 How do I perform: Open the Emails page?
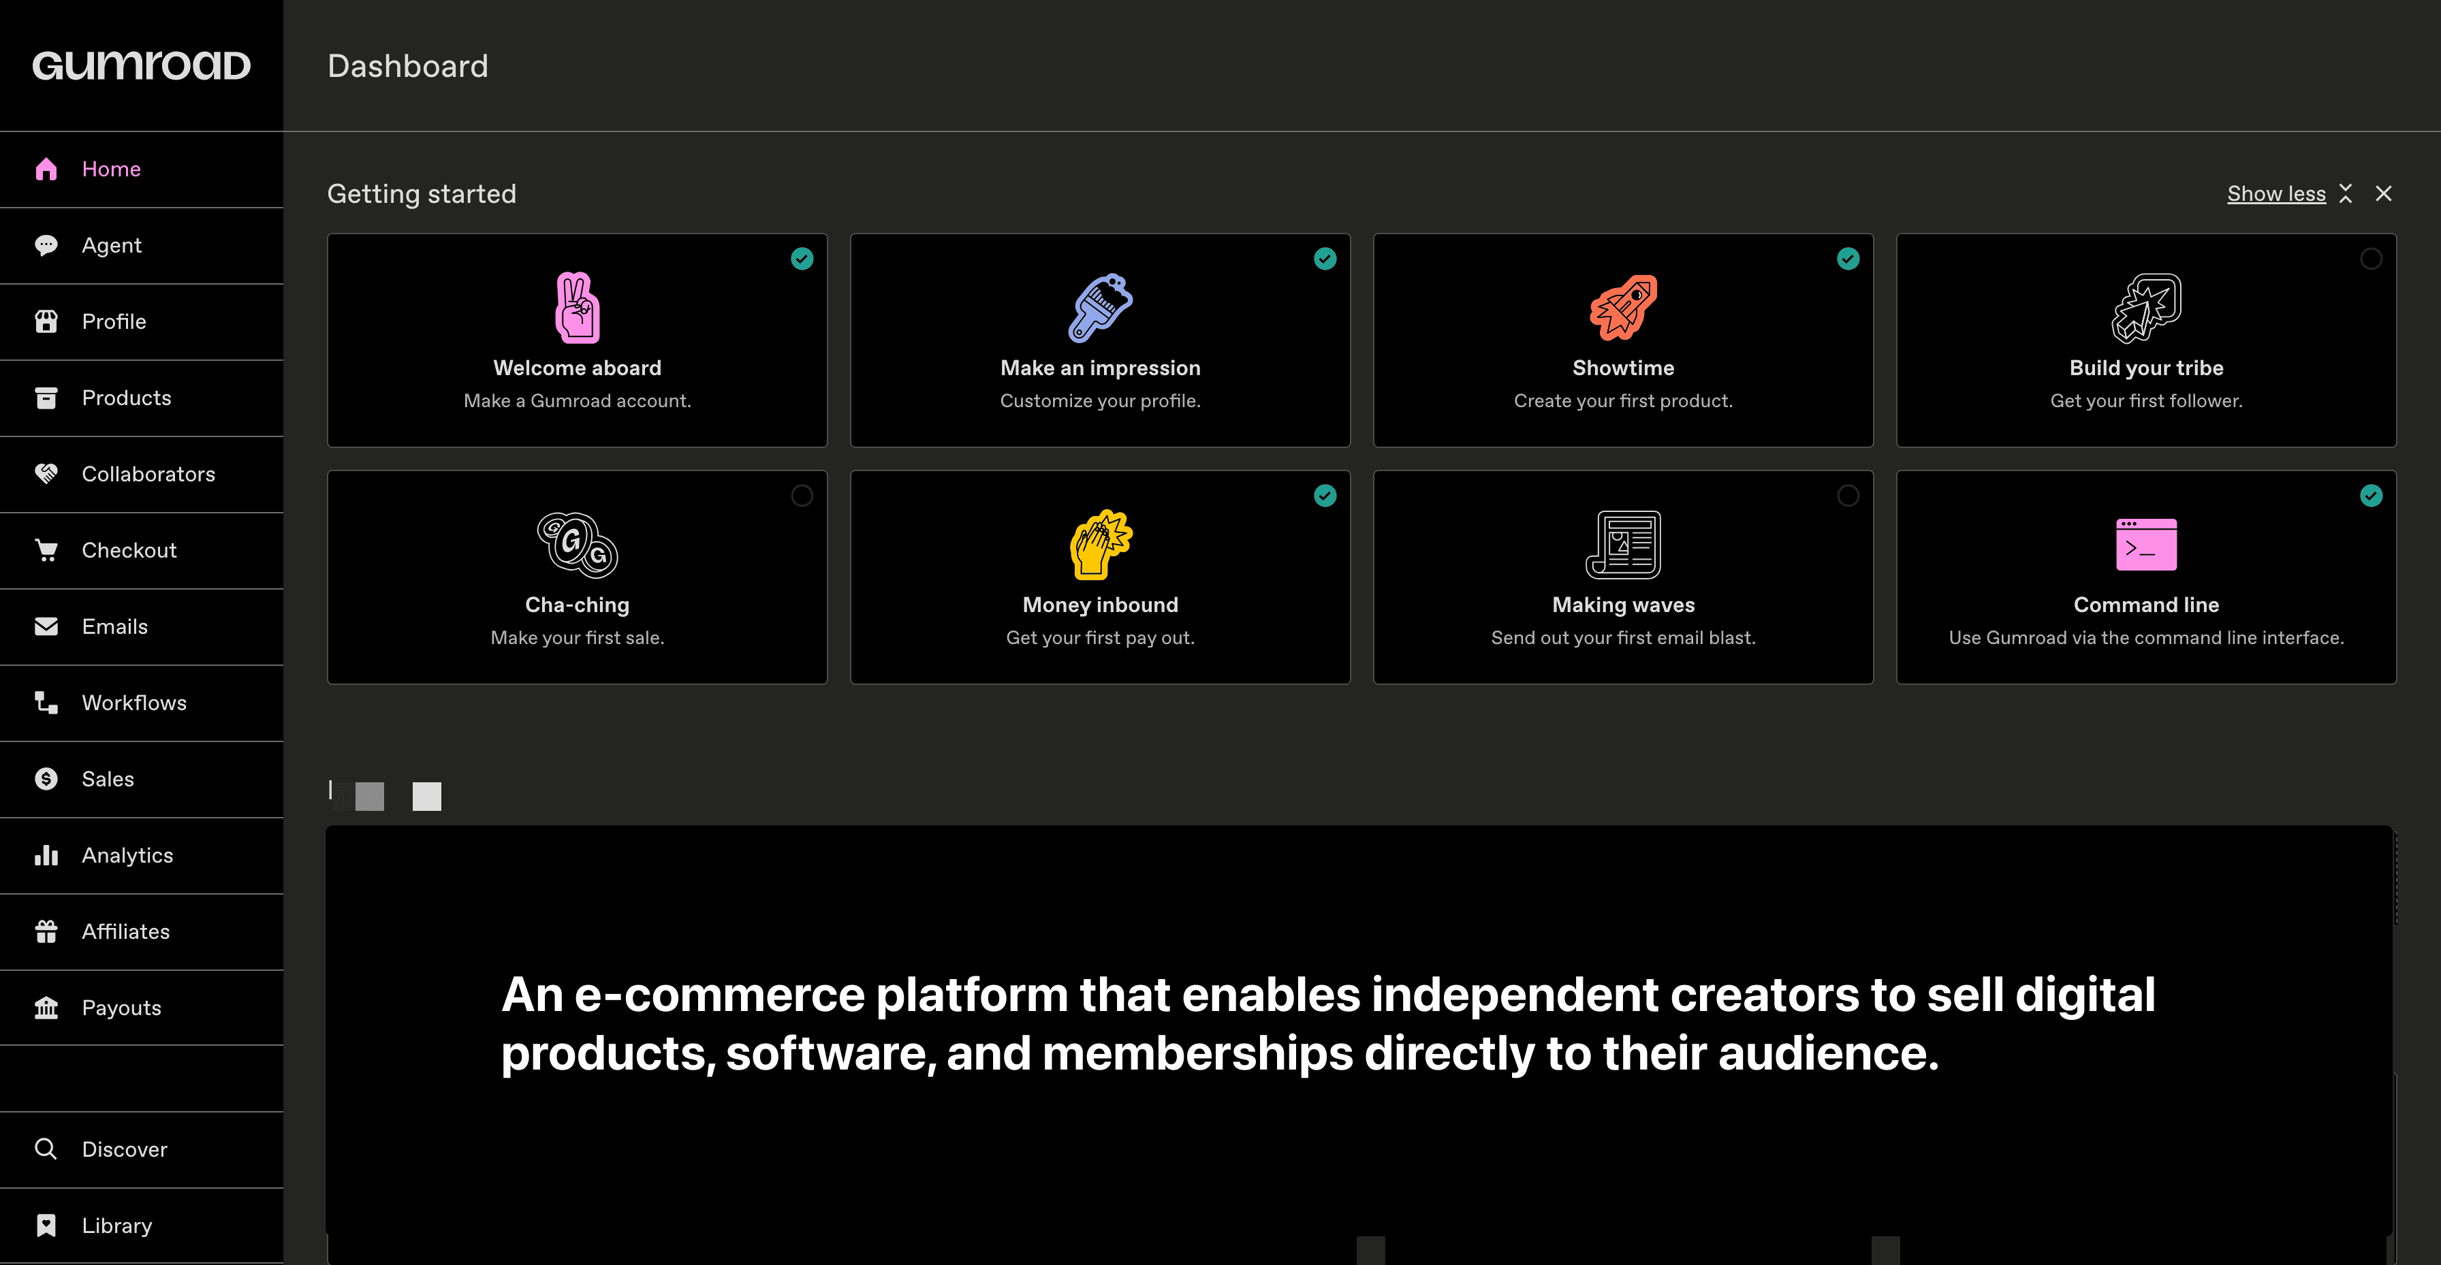[x=141, y=626]
